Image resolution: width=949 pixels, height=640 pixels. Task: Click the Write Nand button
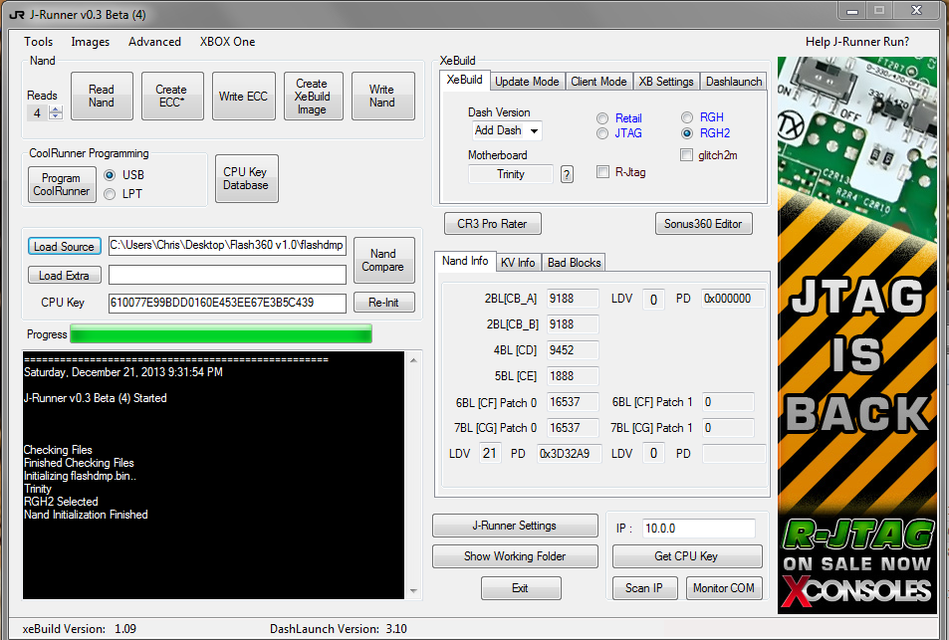click(x=382, y=97)
